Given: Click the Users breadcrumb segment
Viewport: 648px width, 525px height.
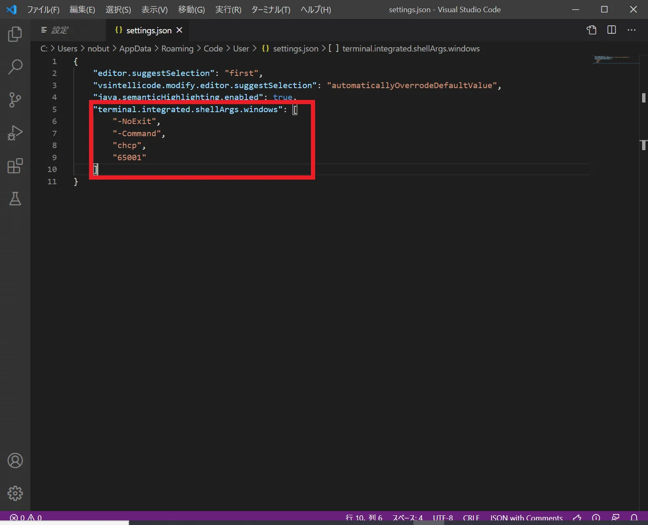Looking at the screenshot, I should pos(67,48).
